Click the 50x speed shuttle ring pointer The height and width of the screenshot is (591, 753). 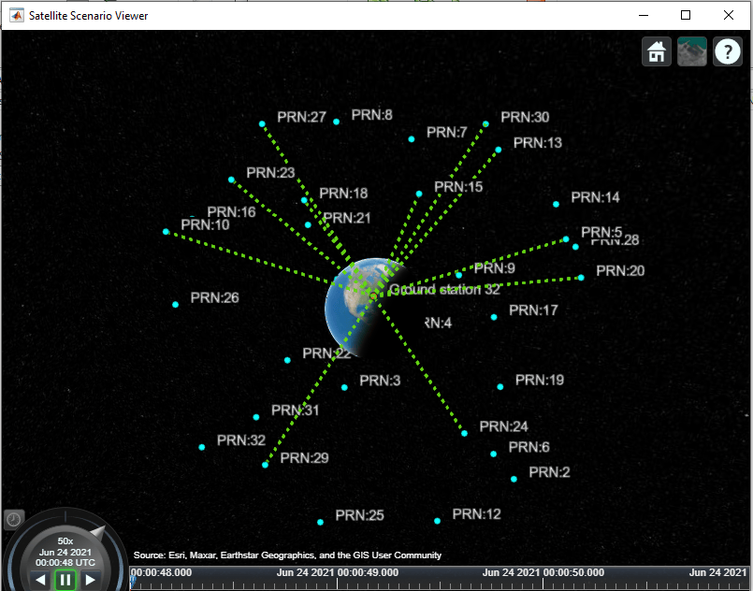coord(98,532)
